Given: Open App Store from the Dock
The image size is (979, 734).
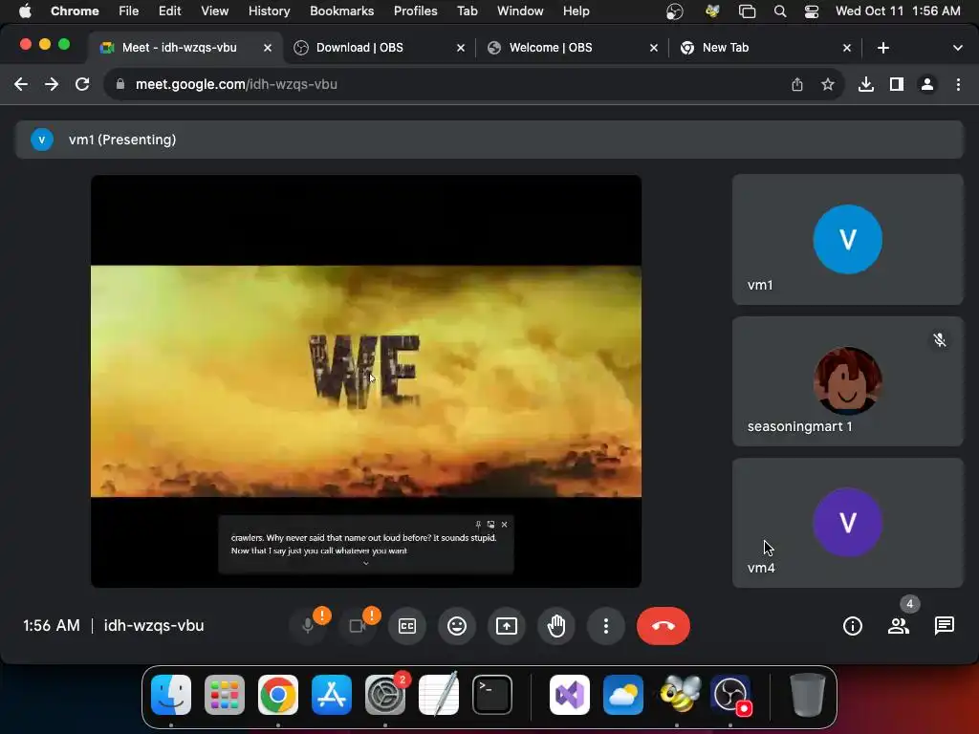Looking at the screenshot, I should tap(332, 695).
